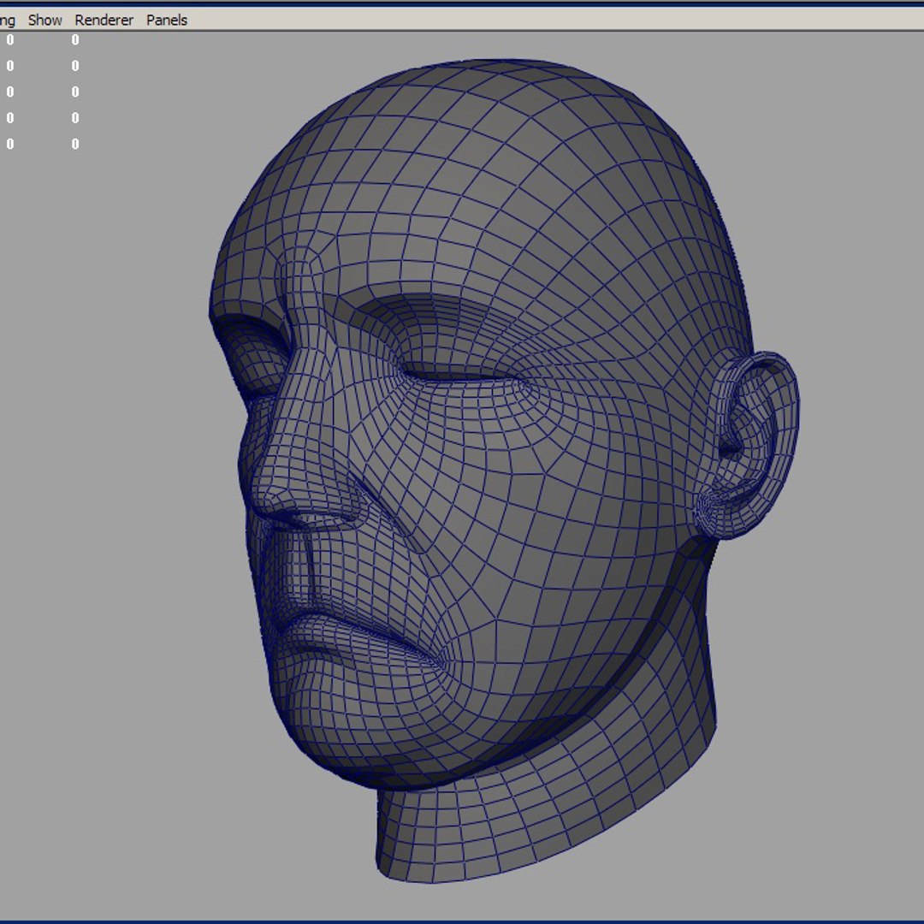Click the nose tip of the head mesh
Viewport: 924px width, 924px height.
267,496
